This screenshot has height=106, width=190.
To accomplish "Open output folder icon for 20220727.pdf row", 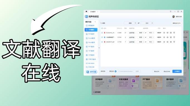I will [171, 42].
